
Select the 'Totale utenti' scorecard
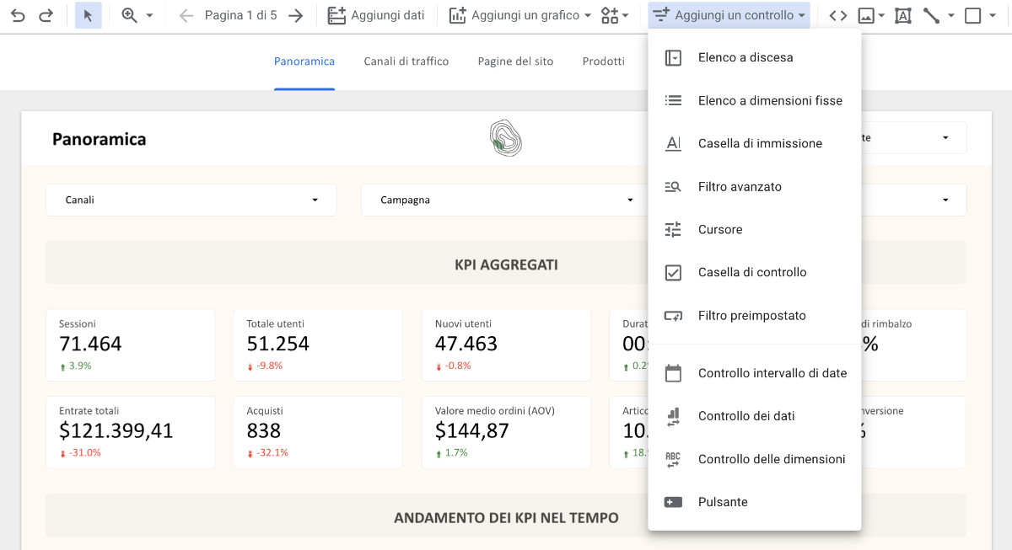(318, 344)
